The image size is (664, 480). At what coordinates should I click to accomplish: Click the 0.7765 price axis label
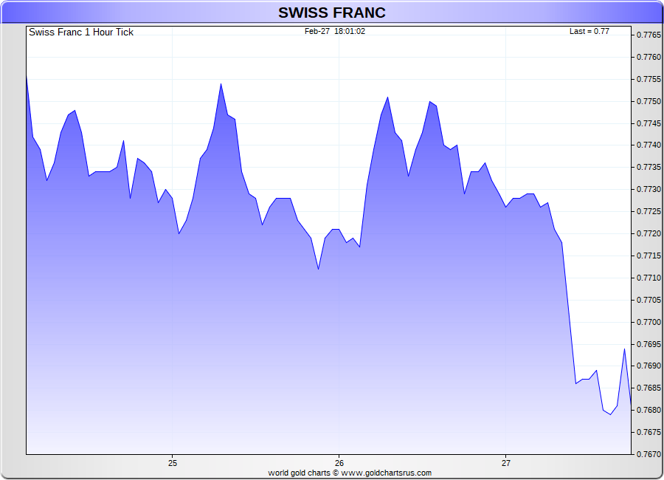[649, 35]
